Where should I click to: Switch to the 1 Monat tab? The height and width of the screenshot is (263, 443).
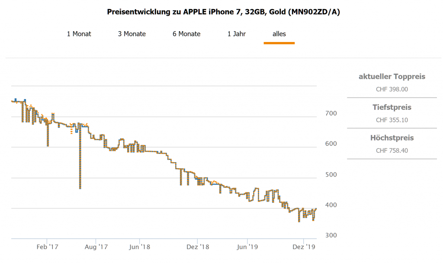tap(79, 34)
